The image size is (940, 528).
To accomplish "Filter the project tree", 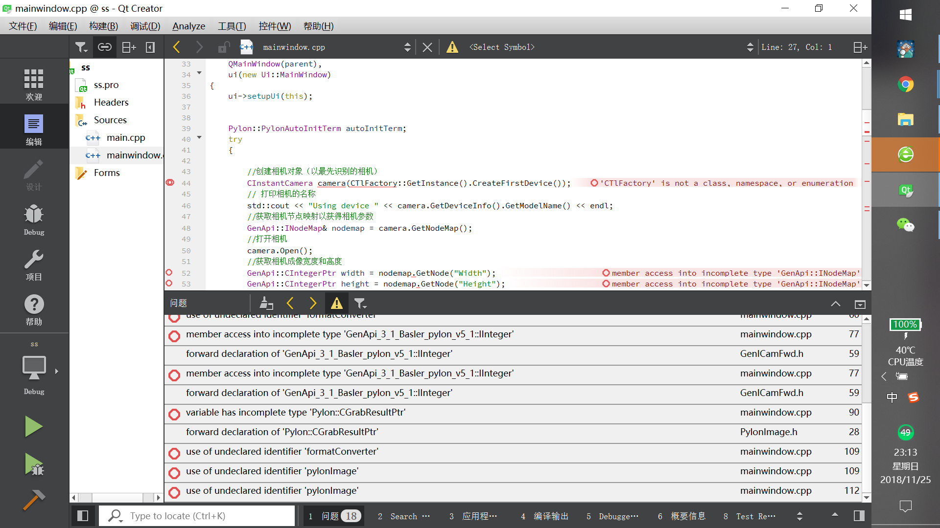I will (x=81, y=47).
